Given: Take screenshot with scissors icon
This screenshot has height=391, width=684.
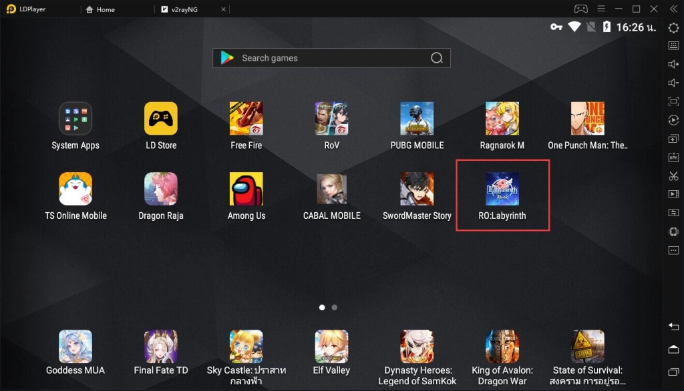Looking at the screenshot, I should 673,176.
